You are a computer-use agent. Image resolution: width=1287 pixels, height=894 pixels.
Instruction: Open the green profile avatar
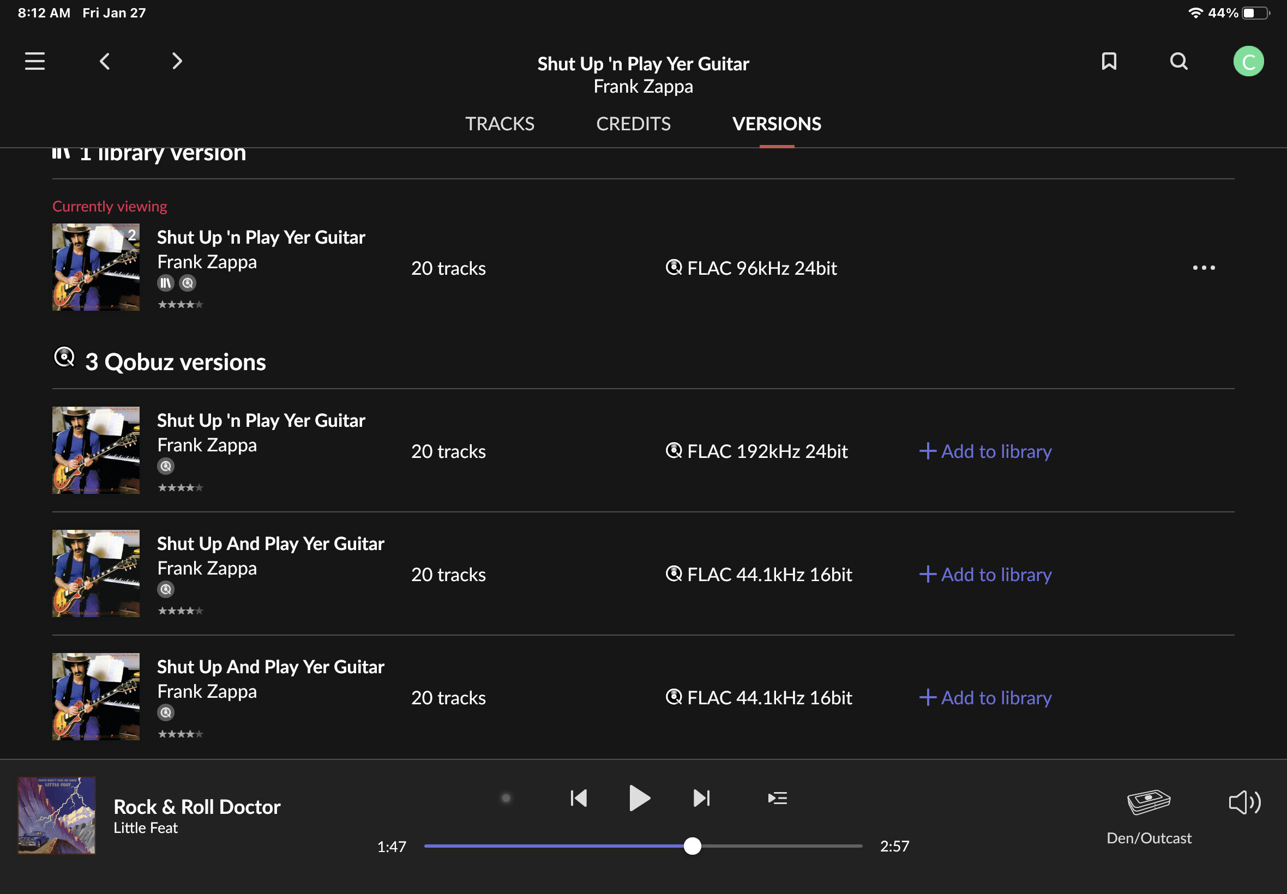click(x=1248, y=61)
